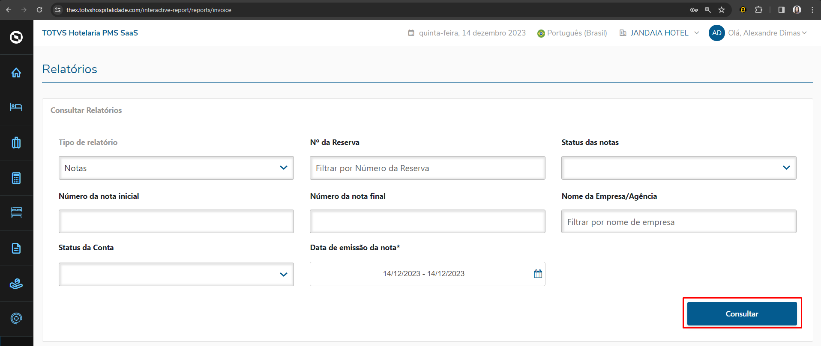
Task: Expand the Status da Conta dropdown
Action: coord(176,274)
